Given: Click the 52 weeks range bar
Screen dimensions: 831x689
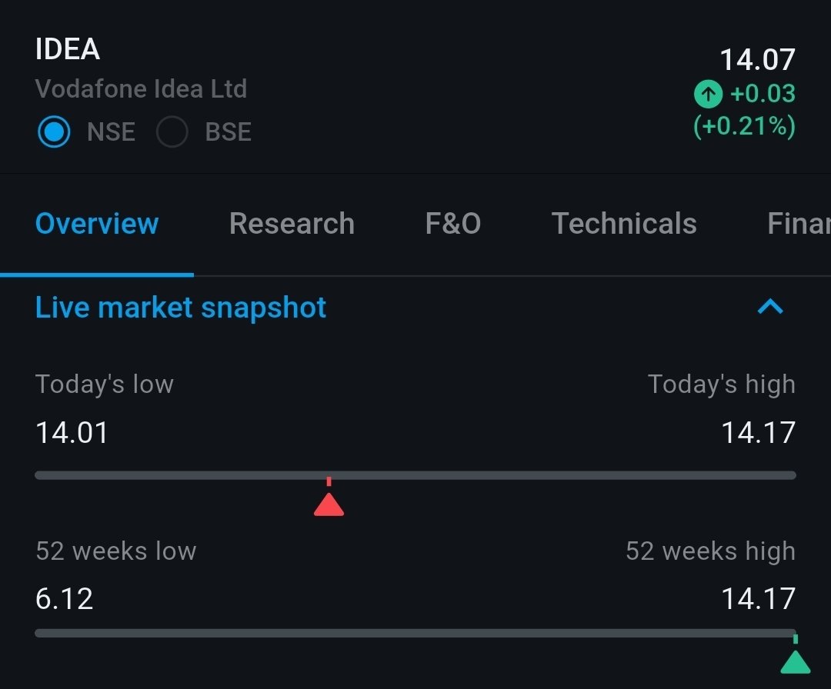Looking at the screenshot, I should pyautogui.click(x=415, y=633).
